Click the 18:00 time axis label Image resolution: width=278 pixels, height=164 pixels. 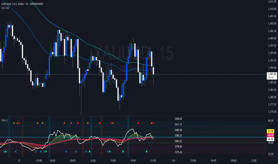133,161
